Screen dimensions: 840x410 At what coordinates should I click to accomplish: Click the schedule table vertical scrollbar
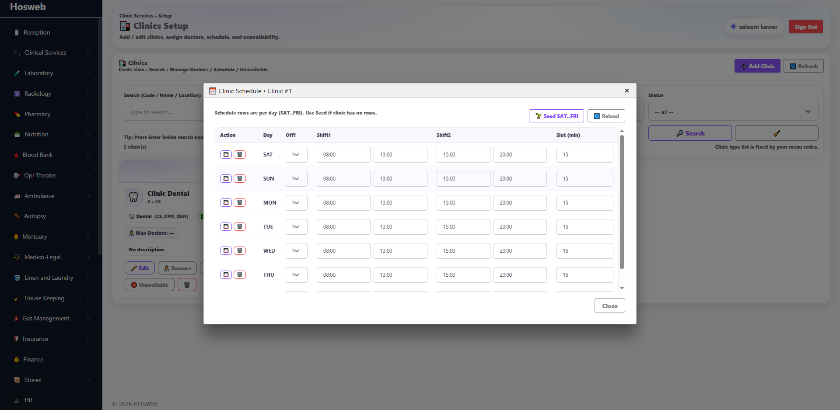click(622, 202)
